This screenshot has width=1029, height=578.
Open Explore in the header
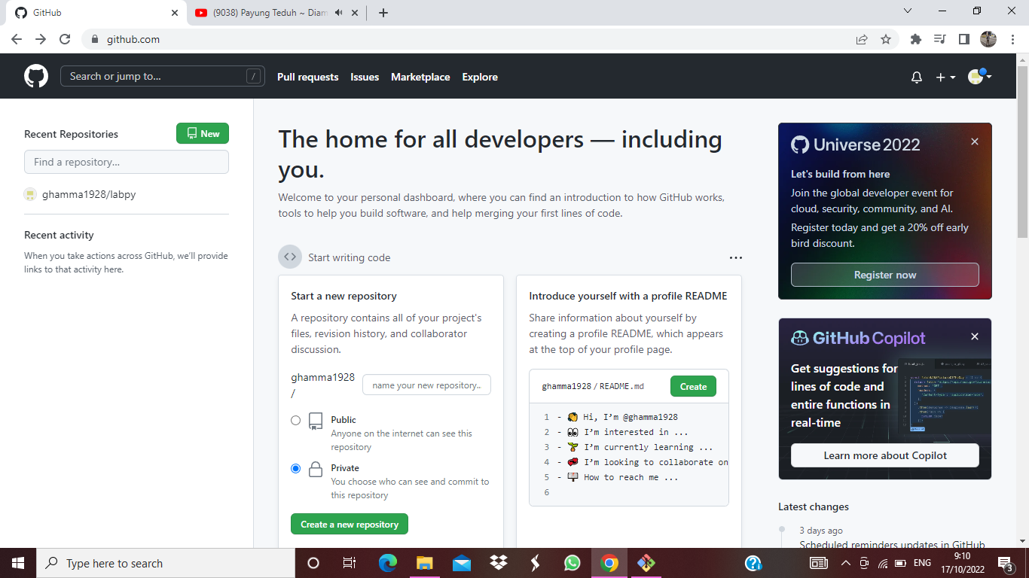(480, 77)
